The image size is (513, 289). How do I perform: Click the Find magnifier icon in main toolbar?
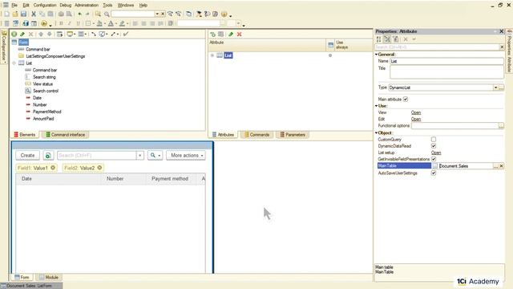[107, 14]
